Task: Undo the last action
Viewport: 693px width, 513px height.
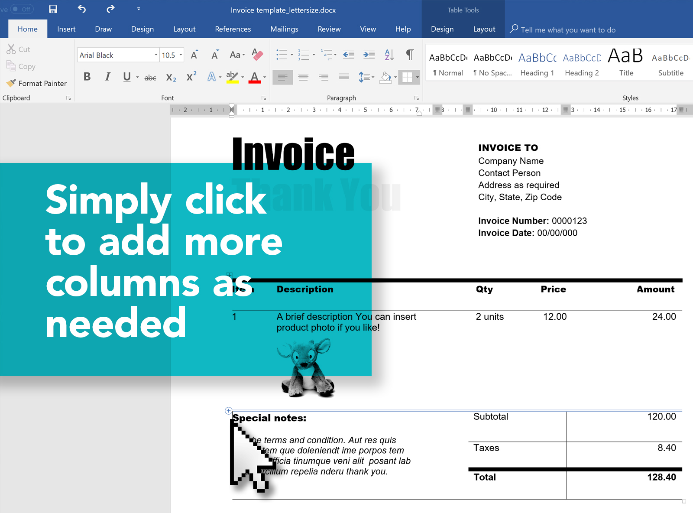Action: [x=82, y=9]
